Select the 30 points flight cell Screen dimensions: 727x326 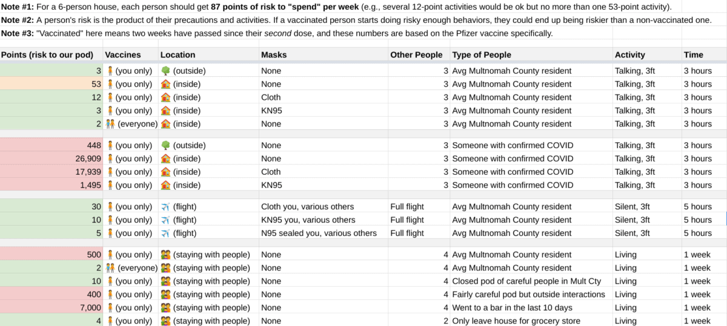(x=51, y=206)
